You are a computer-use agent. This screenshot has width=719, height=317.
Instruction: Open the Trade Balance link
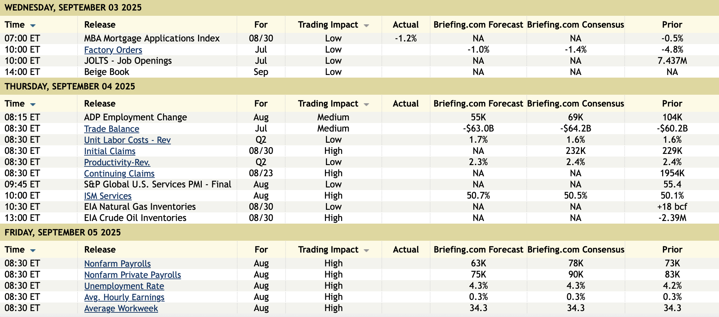point(111,129)
